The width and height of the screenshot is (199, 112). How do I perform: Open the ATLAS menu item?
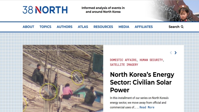[x=83, y=27]
